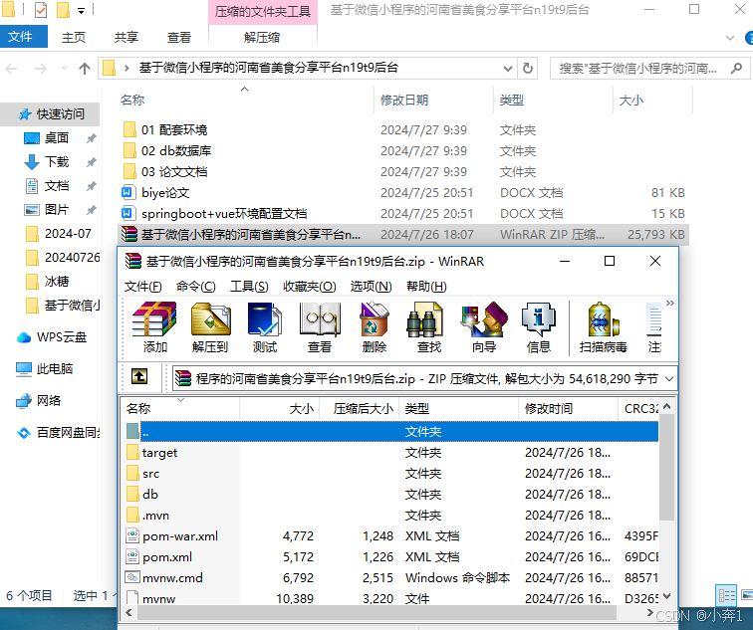This screenshot has width=753, height=630.
Task: Select the biye论文 DOCX file
Action: click(165, 193)
